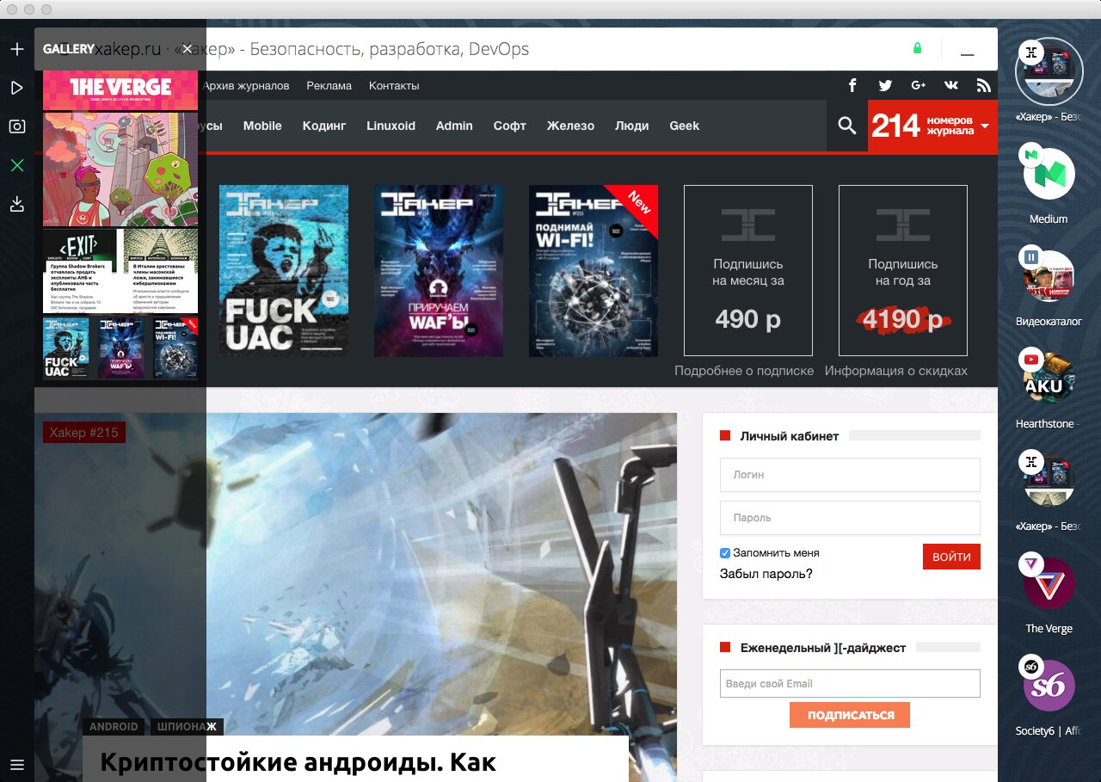This screenshot has width=1101, height=782.
Task: Switch to the Medium tab
Action: tap(1049, 175)
